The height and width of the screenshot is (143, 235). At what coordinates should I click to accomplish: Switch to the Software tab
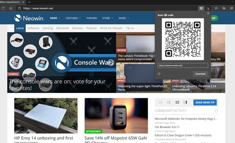33,28
